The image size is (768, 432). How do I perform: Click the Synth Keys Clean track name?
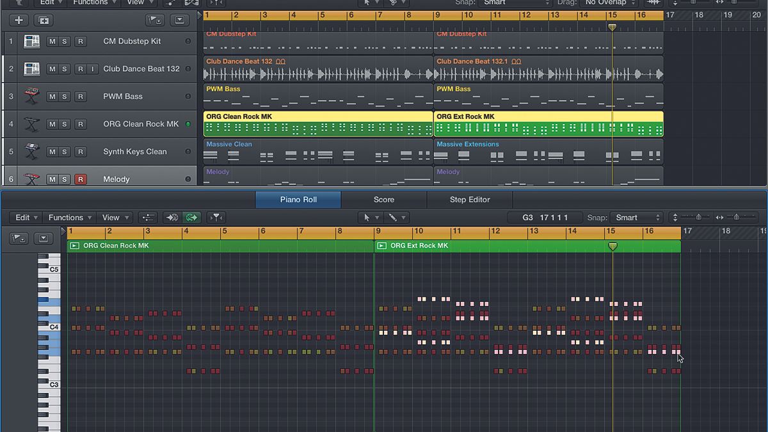tap(136, 151)
